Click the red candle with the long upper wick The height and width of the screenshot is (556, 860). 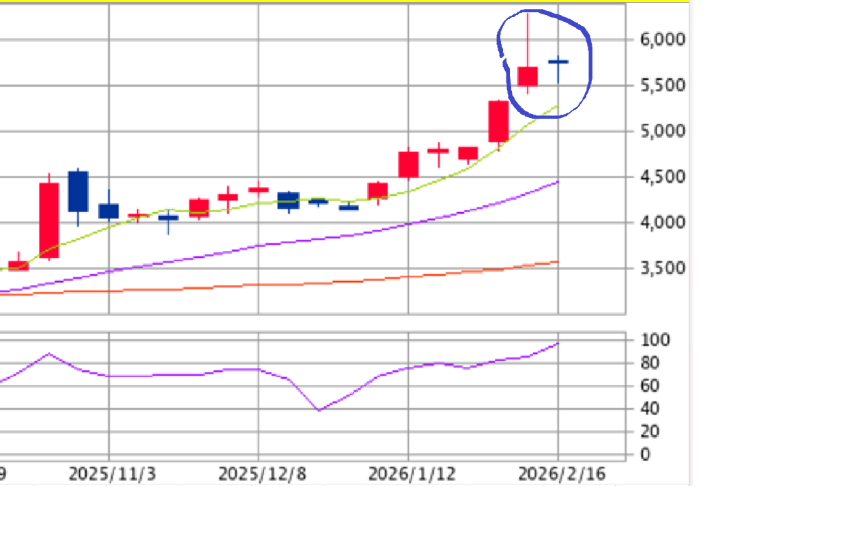(528, 76)
